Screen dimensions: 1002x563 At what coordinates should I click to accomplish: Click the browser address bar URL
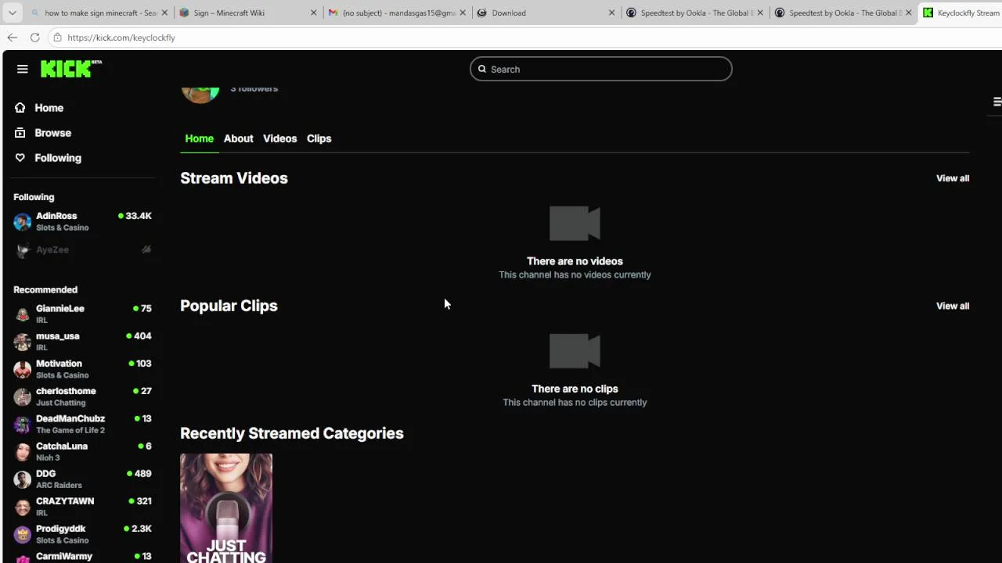(121, 38)
